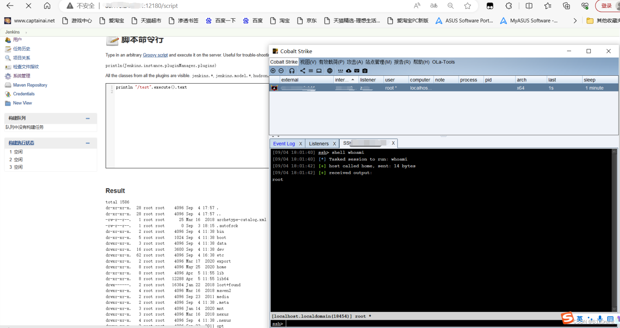Open listeners via the headphones icon
Image resolution: width=620 pixels, height=328 pixels.
pos(292,71)
